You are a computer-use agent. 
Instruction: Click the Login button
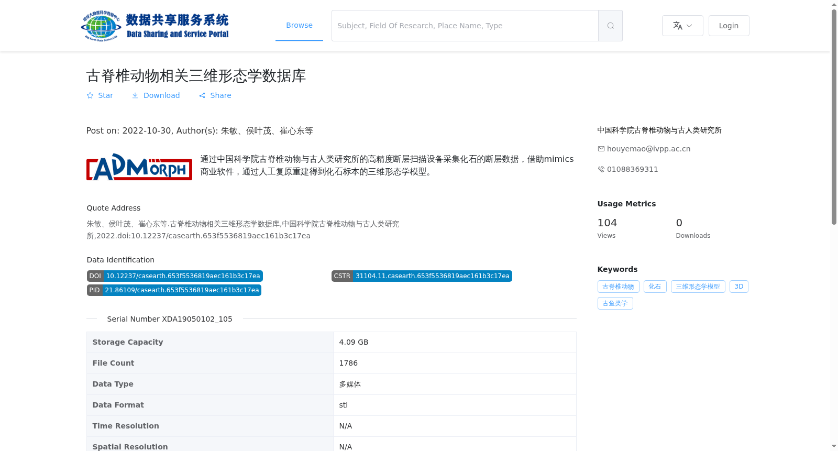(x=729, y=26)
